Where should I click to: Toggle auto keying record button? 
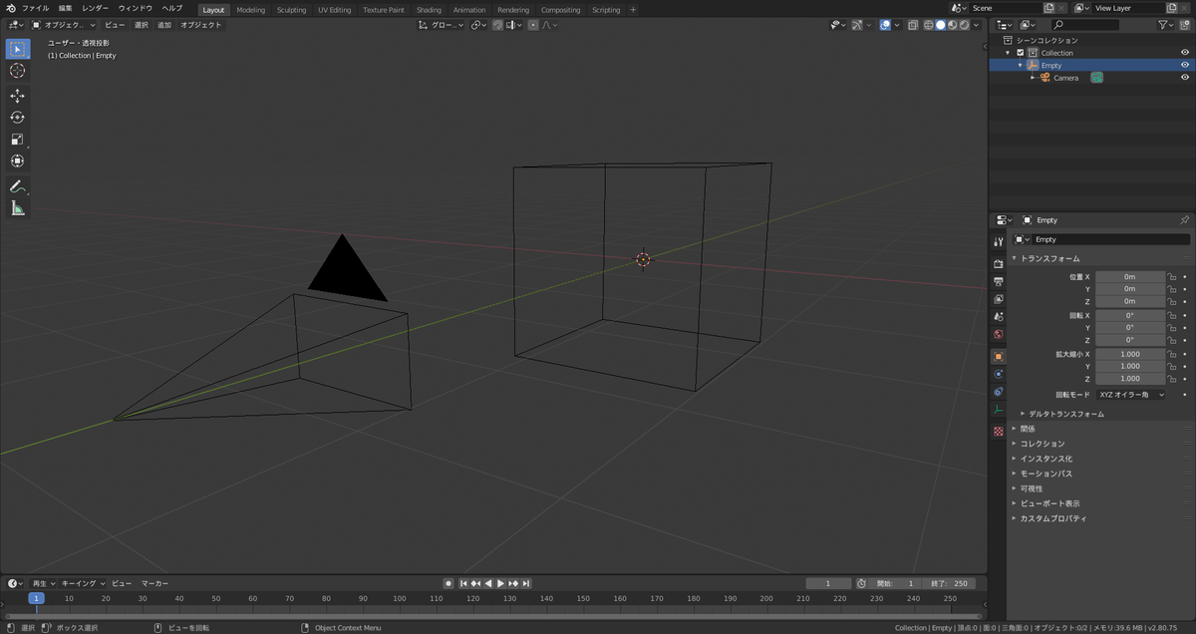448,583
